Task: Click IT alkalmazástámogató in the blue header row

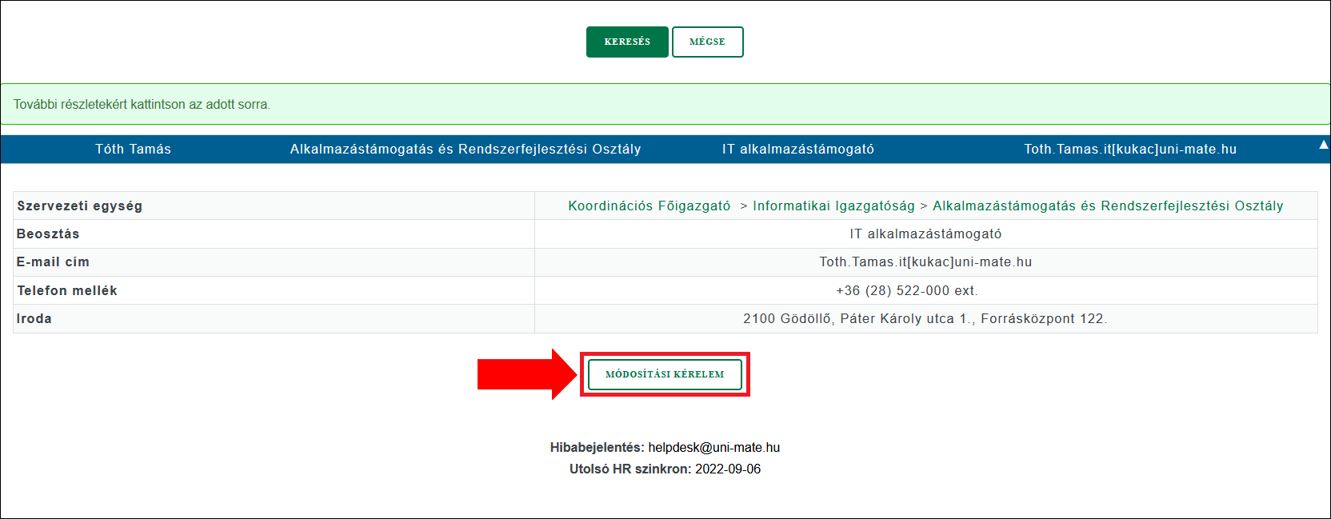Action: 797,150
